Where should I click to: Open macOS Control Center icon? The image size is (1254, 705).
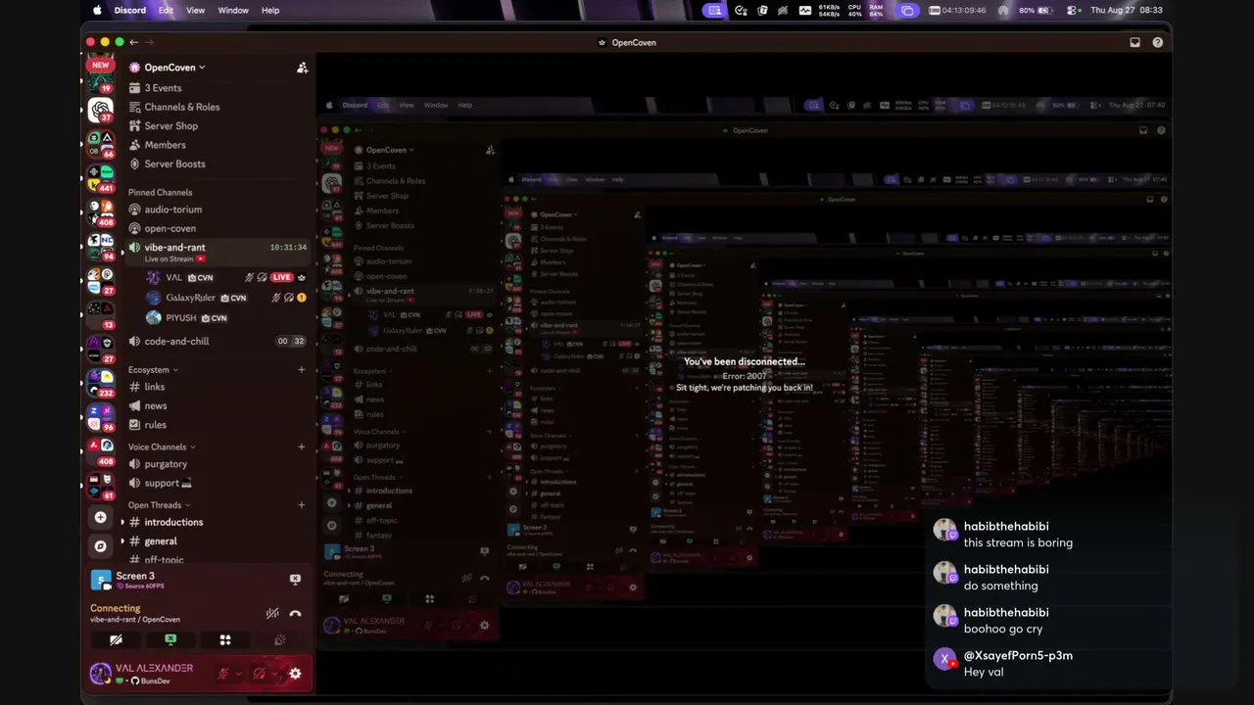point(1073,10)
